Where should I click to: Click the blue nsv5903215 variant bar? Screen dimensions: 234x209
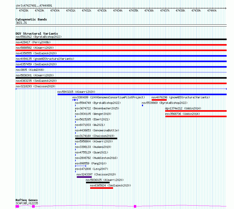click(142, 94)
